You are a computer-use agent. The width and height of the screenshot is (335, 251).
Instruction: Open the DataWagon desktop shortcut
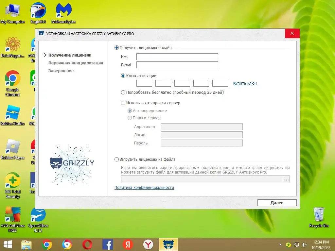click(13, 47)
